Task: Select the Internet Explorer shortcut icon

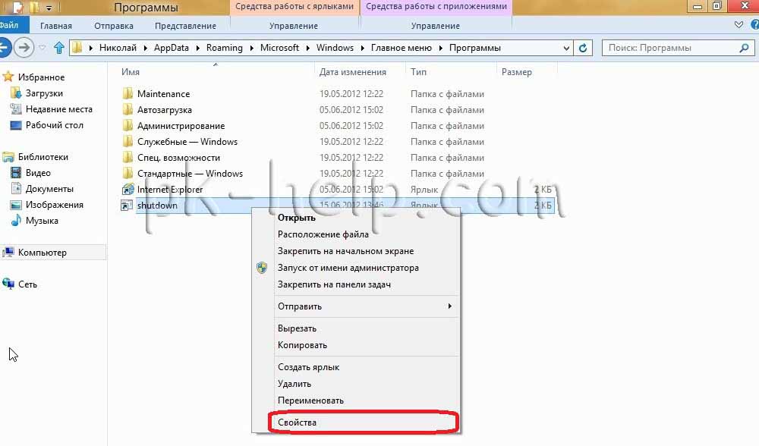Action: coord(128,190)
